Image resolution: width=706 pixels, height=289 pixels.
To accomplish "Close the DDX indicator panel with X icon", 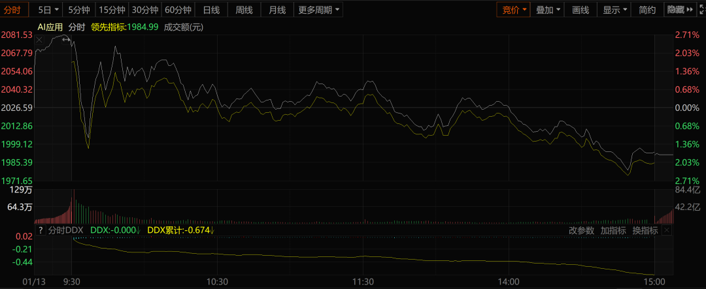I will (x=666, y=230).
